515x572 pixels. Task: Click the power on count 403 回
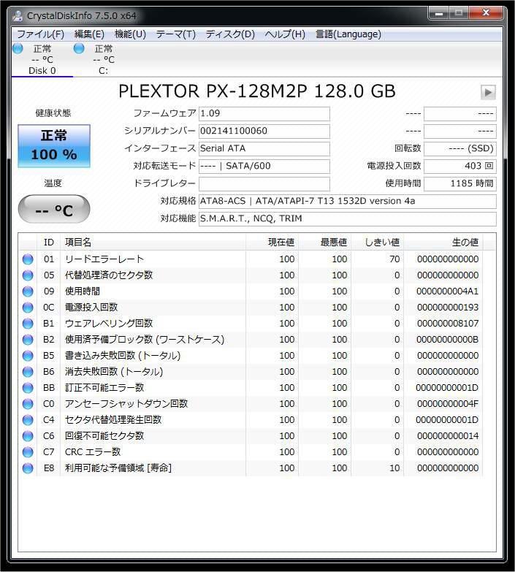coord(460,167)
